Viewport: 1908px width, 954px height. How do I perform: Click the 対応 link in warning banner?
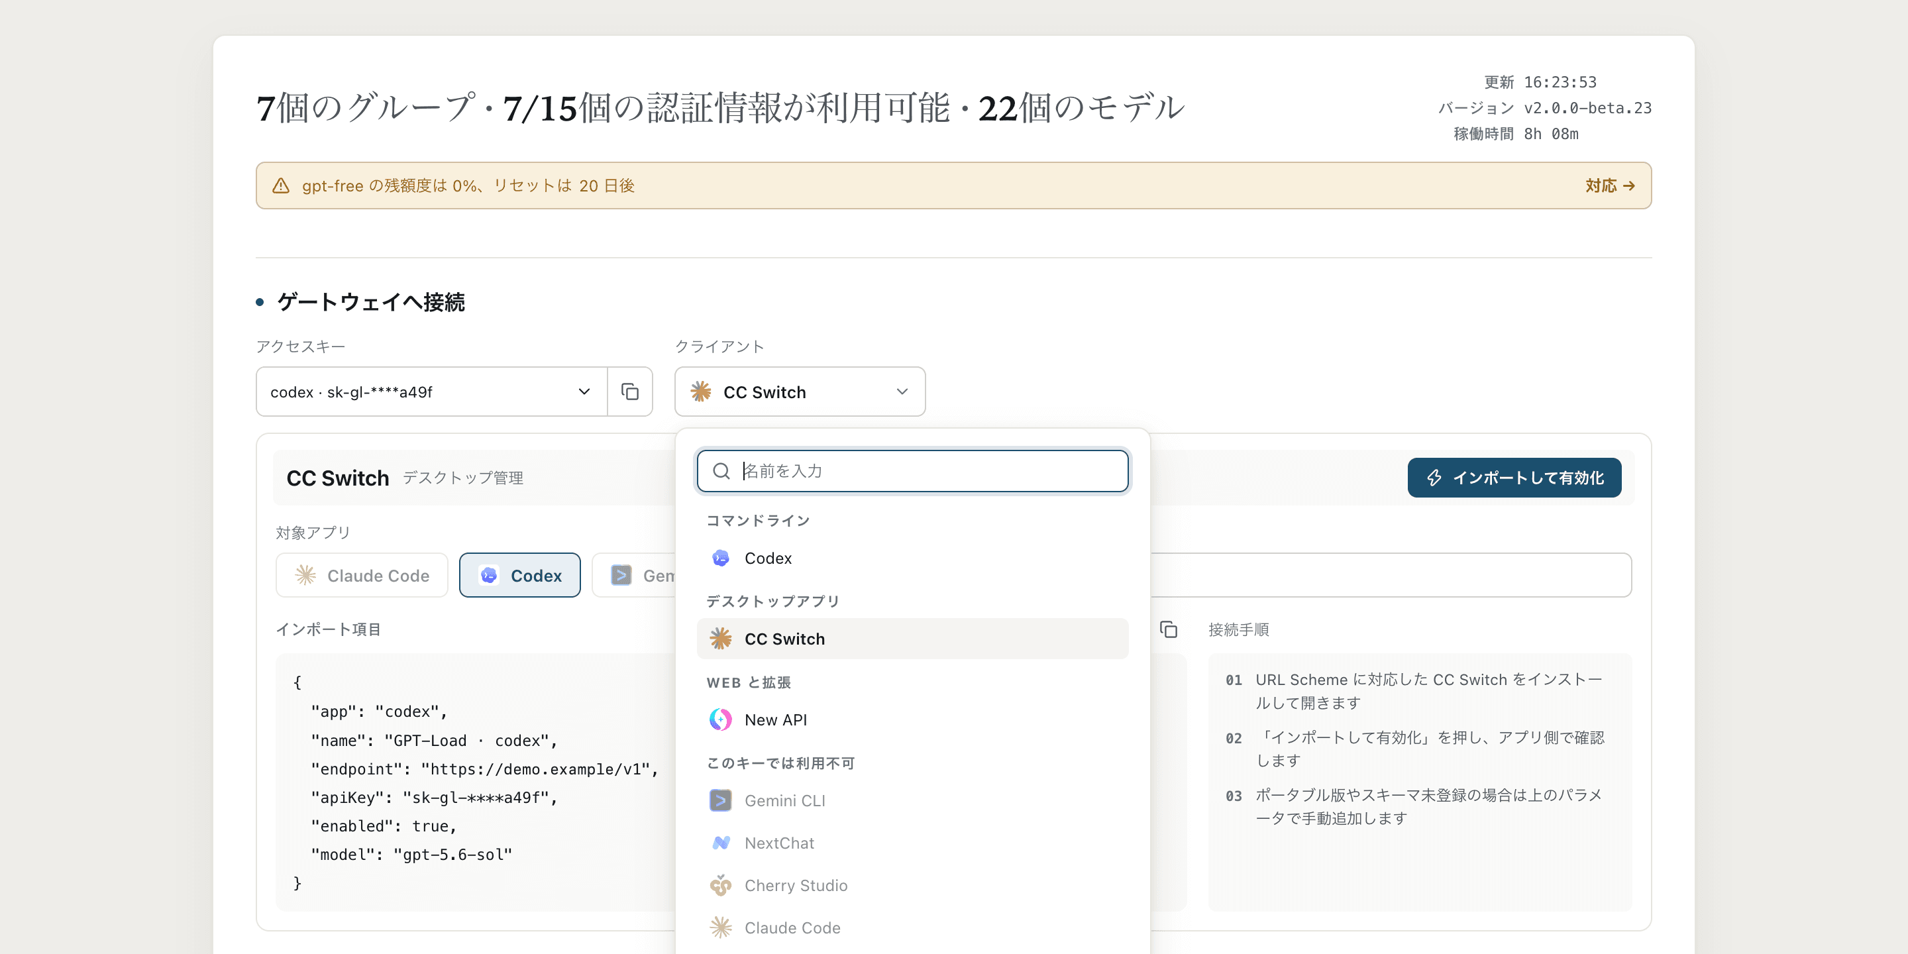coord(1609,186)
